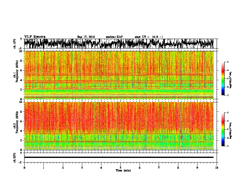
Task: Click the "-3" label on ch.1 colorbar
Action: click(227, 62)
